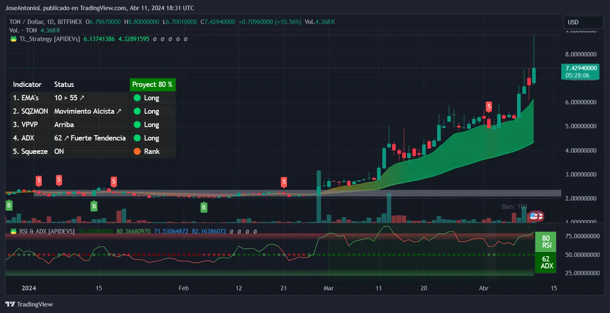Open the USD currency selector
This screenshot has height=313, width=610.
[x=583, y=22]
